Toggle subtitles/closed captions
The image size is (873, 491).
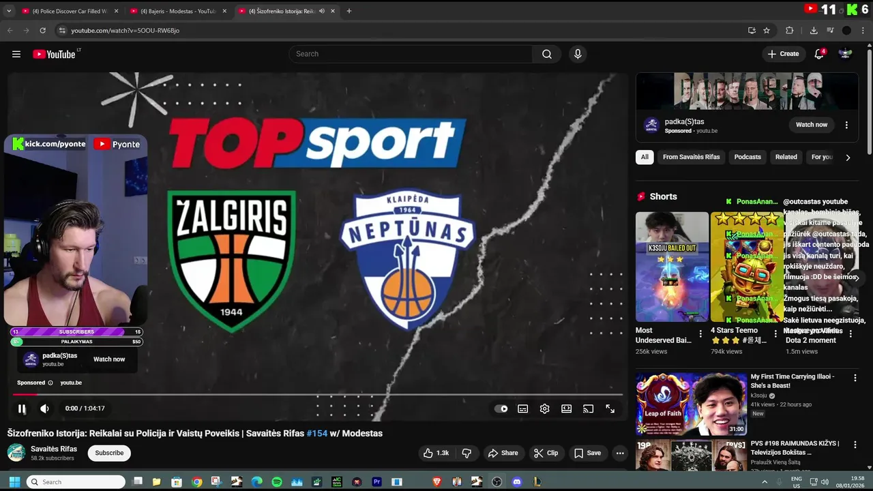point(523,409)
